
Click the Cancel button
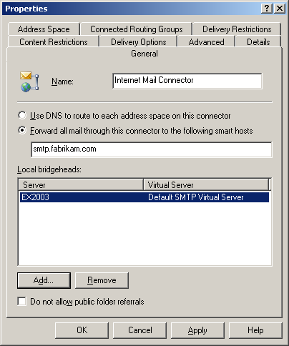[139, 330]
